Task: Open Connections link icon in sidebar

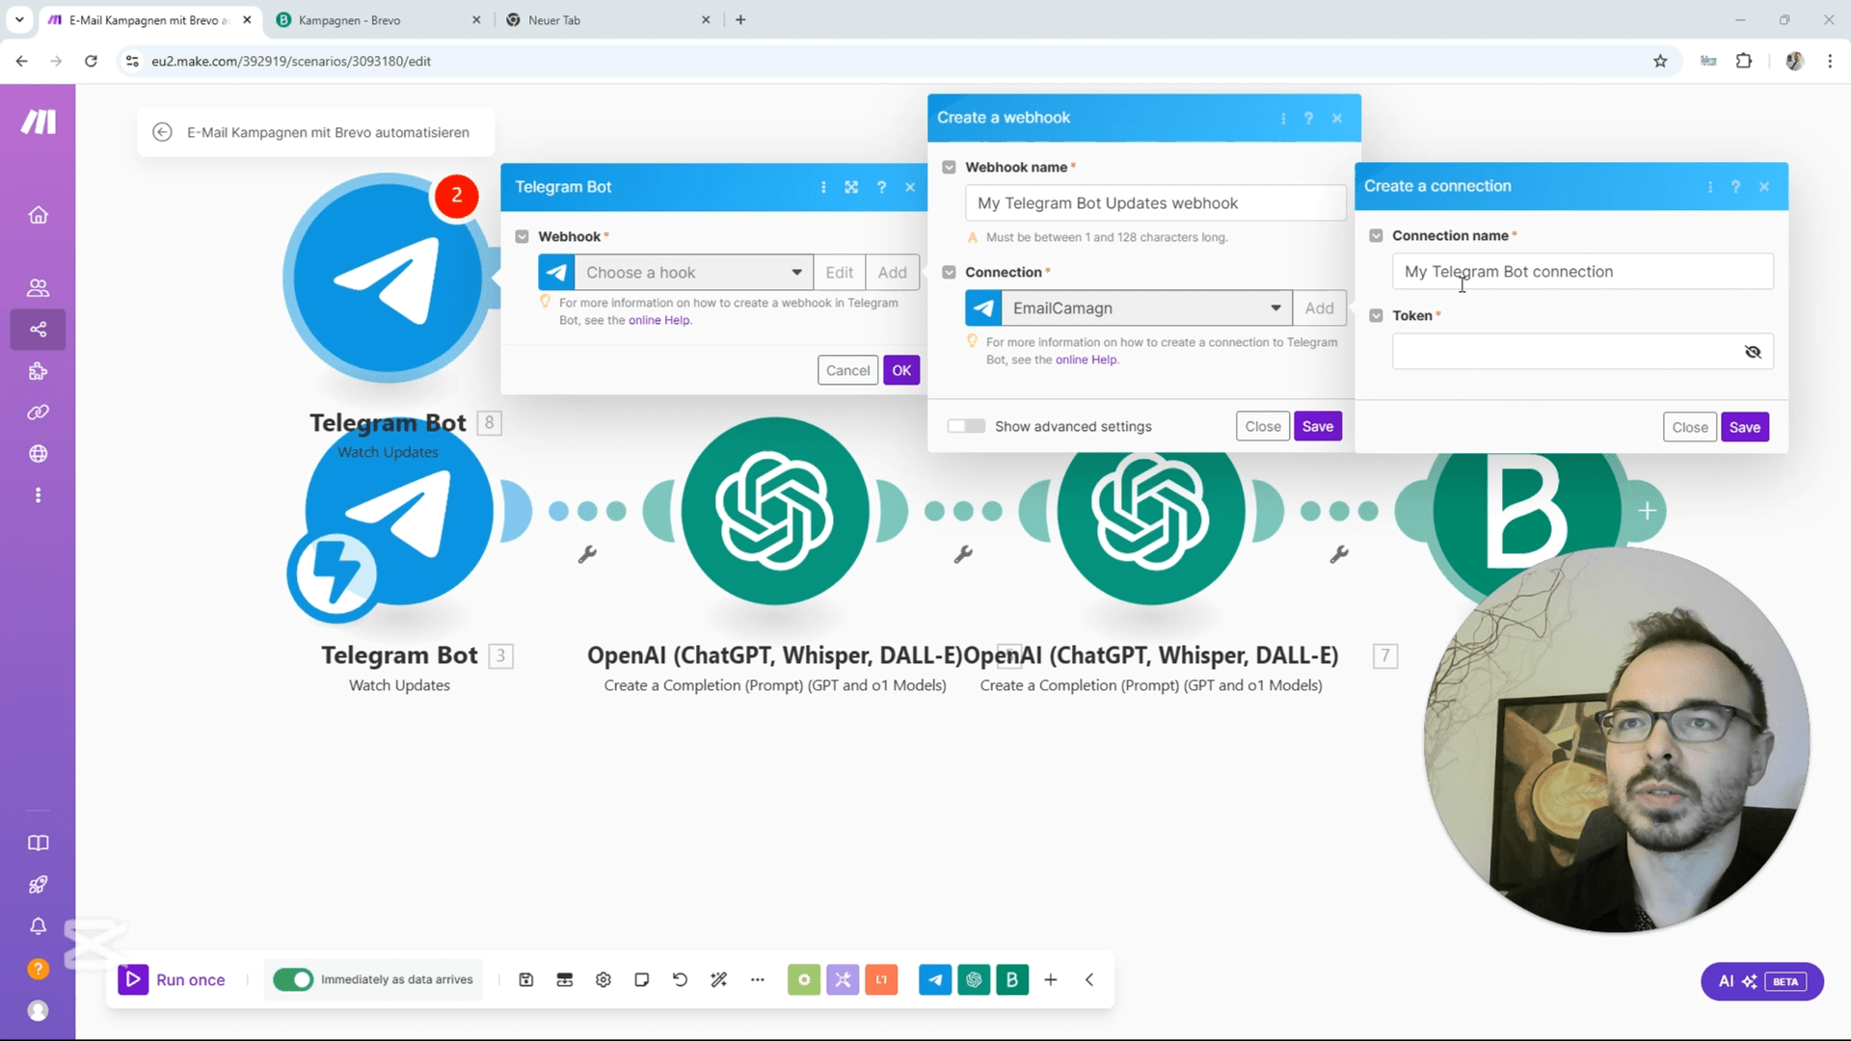Action: (x=38, y=413)
